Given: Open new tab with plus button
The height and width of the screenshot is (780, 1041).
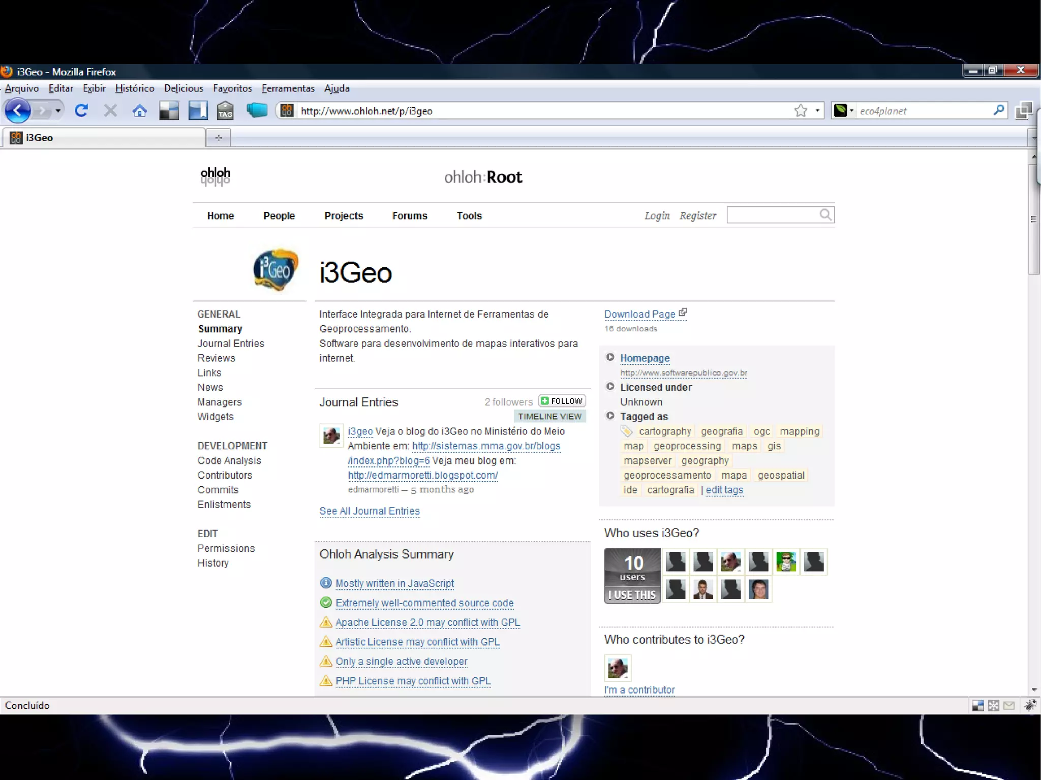Looking at the screenshot, I should [x=219, y=138].
